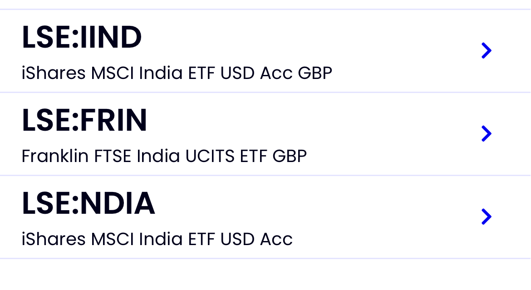Click the FRIN symbol text
Screen dimensions: 531x290
point(113,121)
